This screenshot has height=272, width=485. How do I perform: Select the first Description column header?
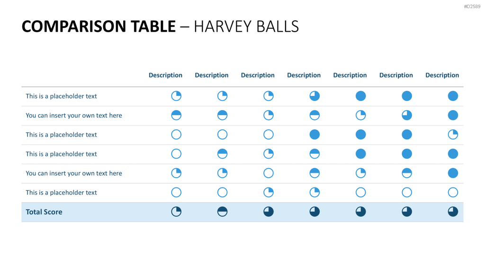coord(165,75)
